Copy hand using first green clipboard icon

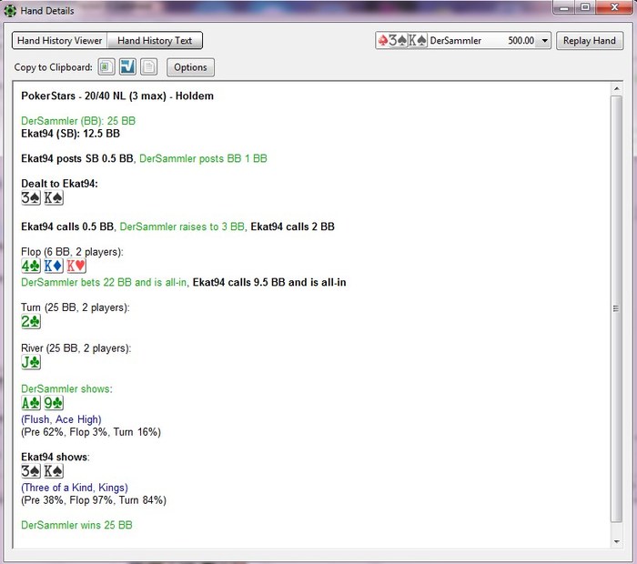106,67
